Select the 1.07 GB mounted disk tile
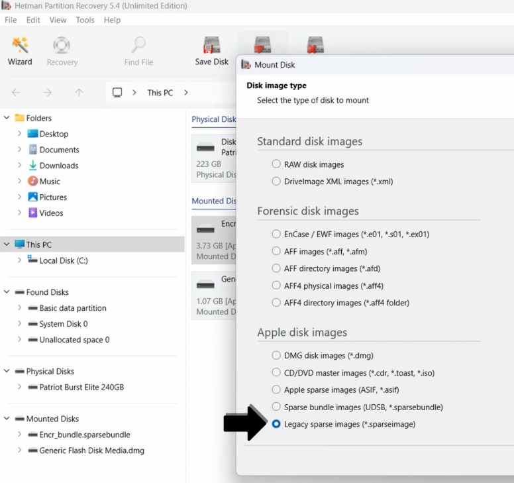The image size is (514, 483). (x=214, y=295)
